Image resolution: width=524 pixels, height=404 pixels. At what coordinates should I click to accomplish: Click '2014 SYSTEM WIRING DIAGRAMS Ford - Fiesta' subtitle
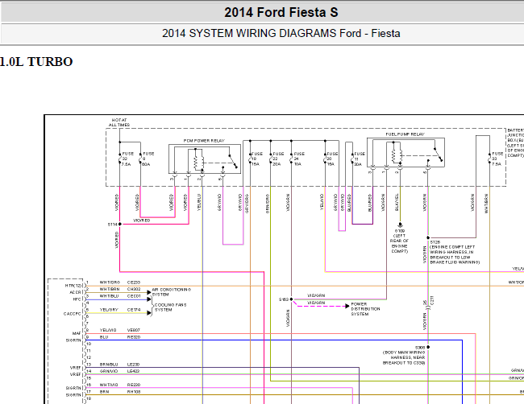[x=281, y=33]
